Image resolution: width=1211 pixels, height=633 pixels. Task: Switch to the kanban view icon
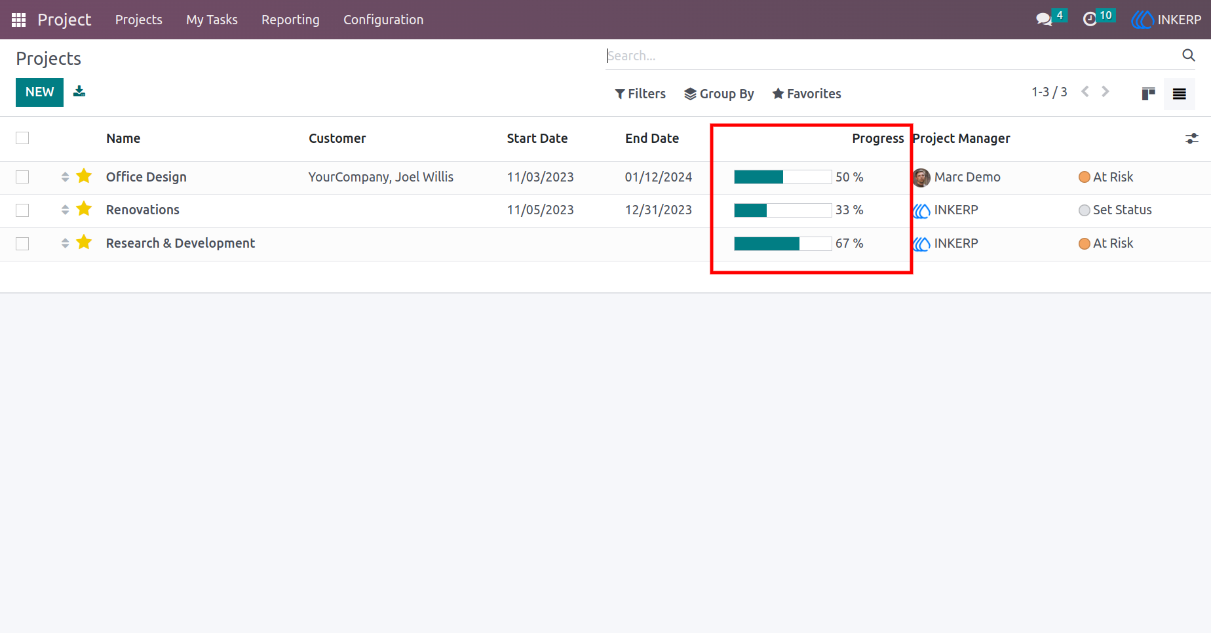[x=1148, y=94]
